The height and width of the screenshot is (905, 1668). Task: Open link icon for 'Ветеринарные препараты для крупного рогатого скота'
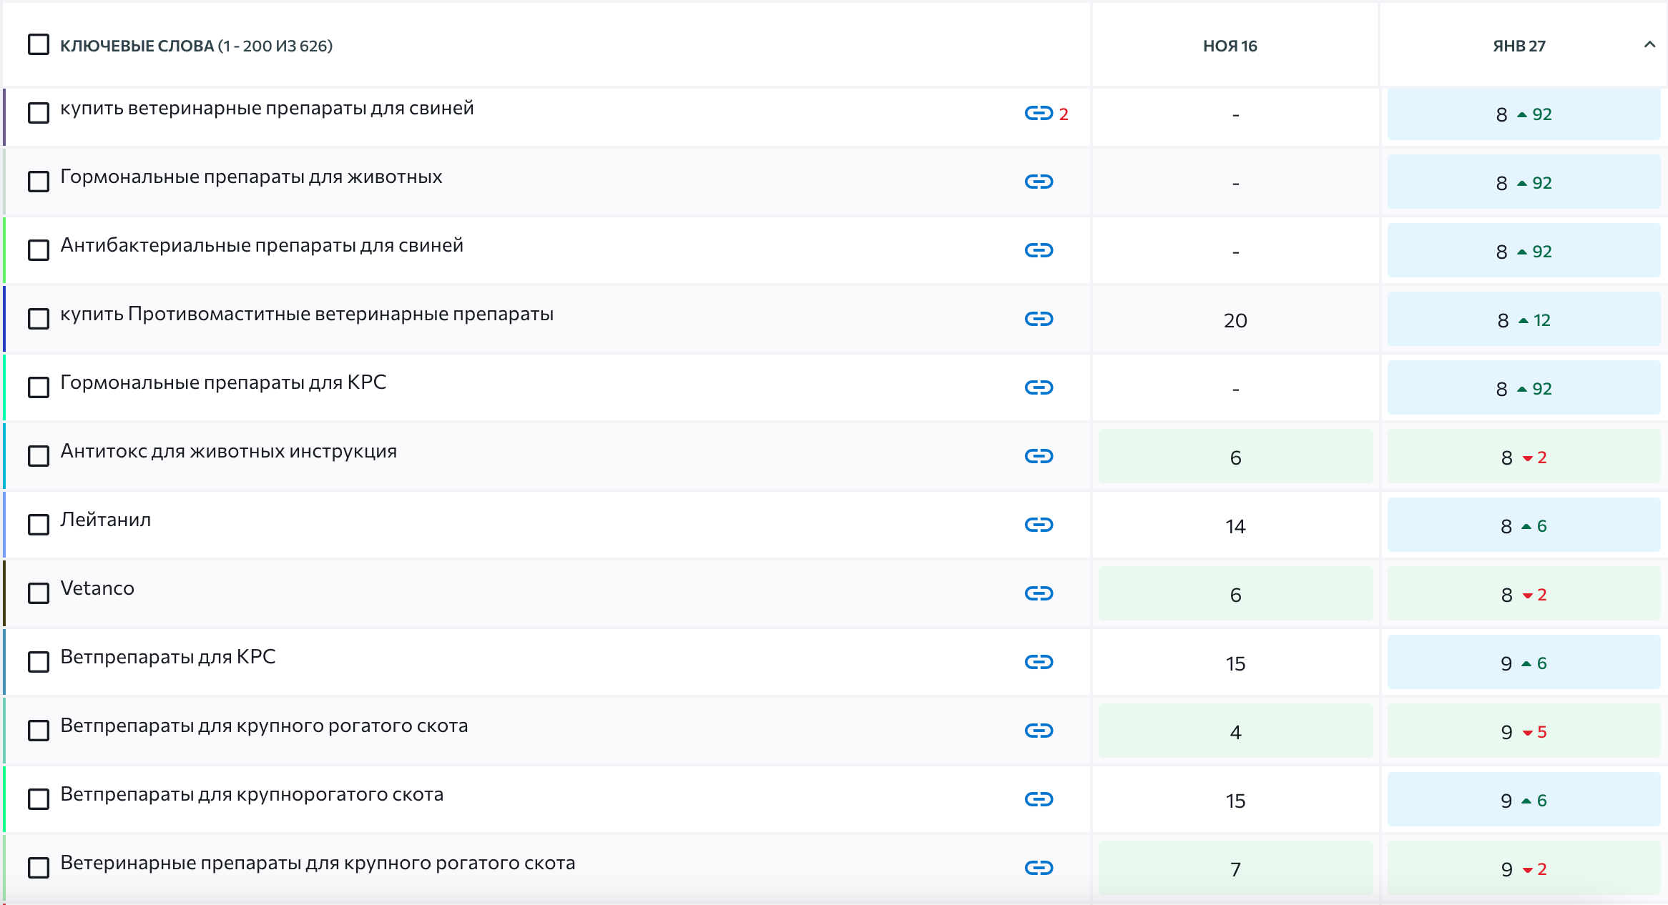[1039, 868]
